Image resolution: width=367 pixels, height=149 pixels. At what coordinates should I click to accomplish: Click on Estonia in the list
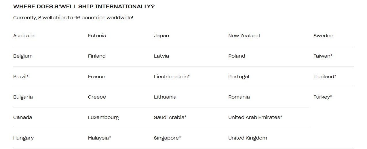97,36
